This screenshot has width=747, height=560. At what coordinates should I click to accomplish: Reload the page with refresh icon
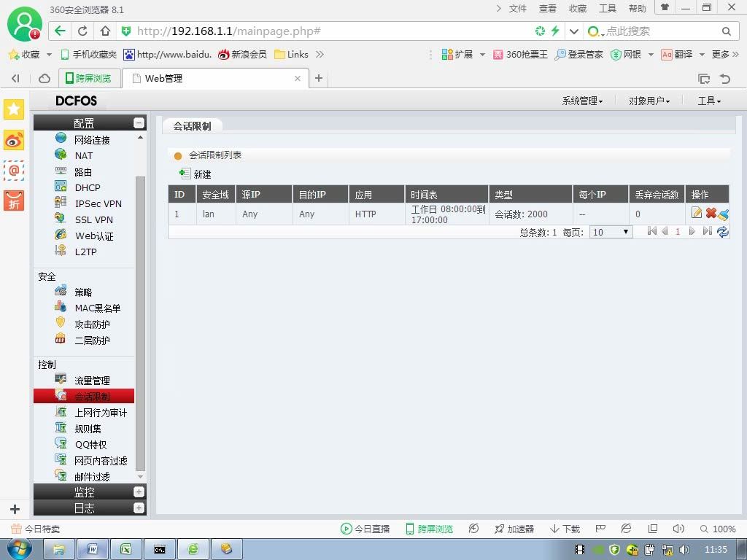[82, 31]
